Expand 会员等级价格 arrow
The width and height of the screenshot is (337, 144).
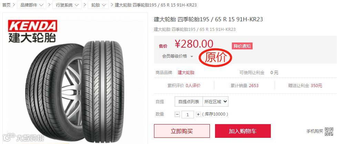(192, 57)
